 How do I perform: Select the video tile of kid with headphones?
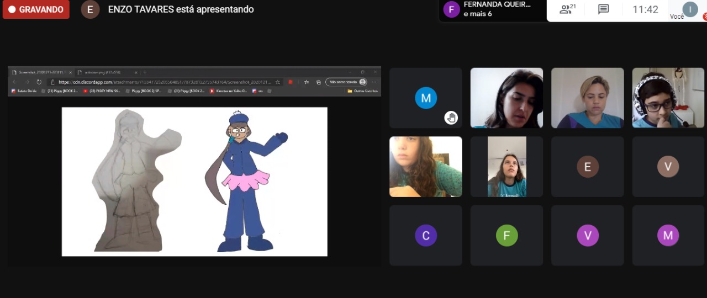tap(668, 98)
